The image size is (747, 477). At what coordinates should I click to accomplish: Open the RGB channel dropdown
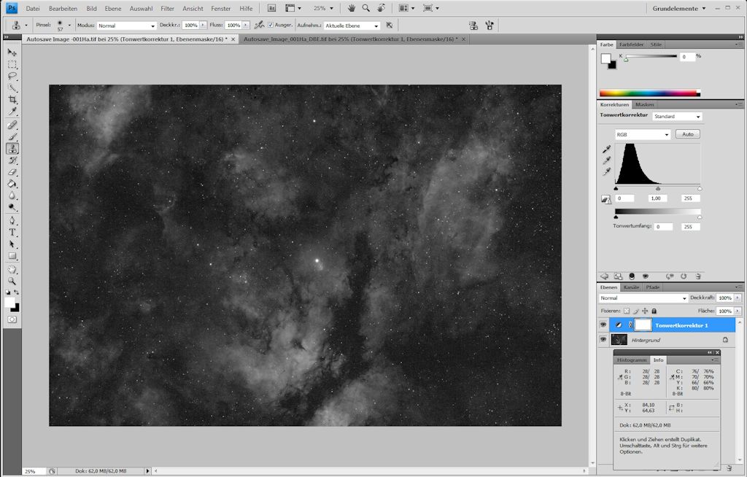pyautogui.click(x=643, y=135)
